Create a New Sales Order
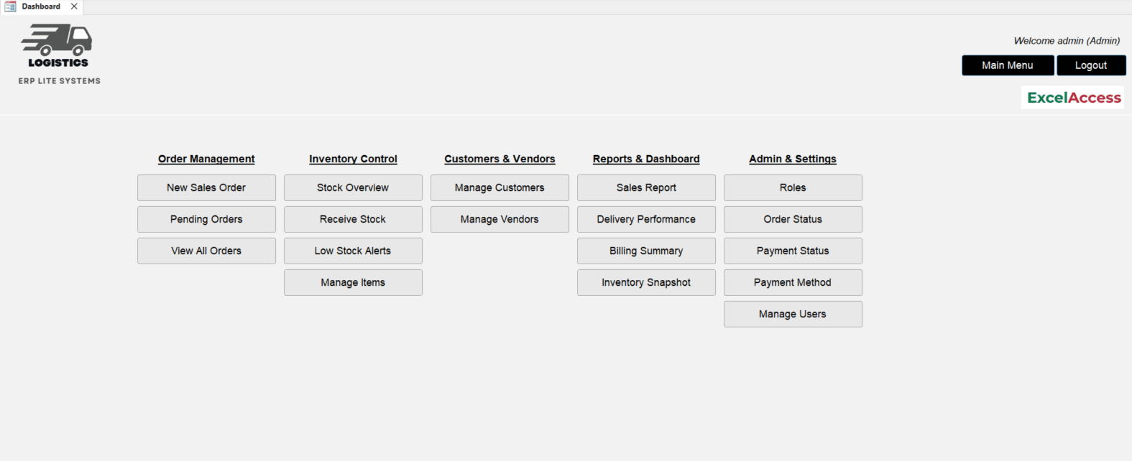This screenshot has height=461, width=1132. (206, 187)
